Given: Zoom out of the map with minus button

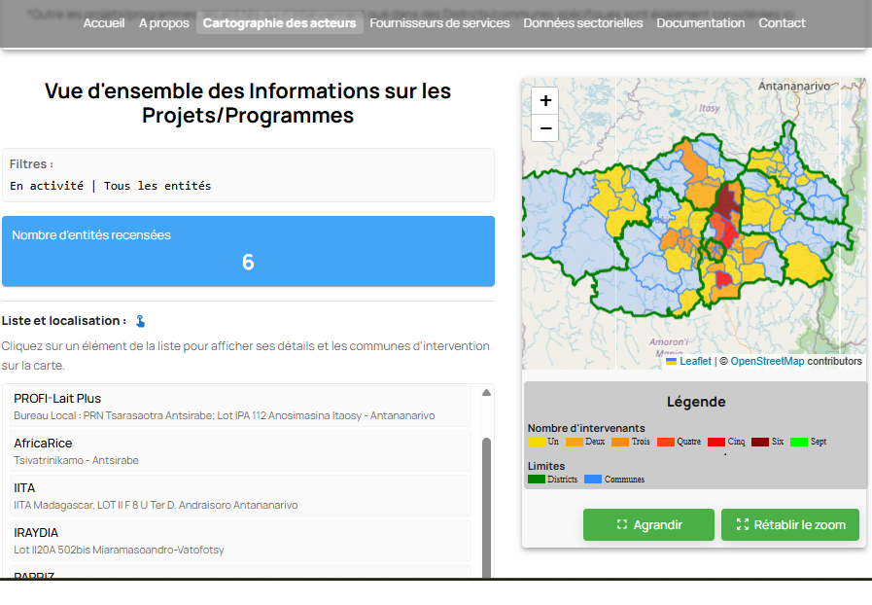Looking at the screenshot, I should (545, 128).
